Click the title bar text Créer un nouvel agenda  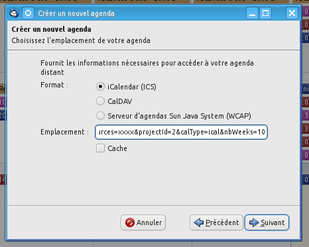(x=76, y=13)
